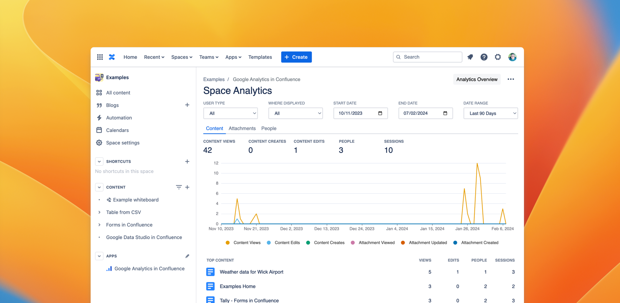
Task: Click the Create button
Action: [296, 57]
